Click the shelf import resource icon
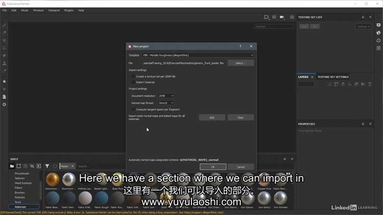This screenshot has height=215, width=383. pyautogui.click(x=39, y=166)
